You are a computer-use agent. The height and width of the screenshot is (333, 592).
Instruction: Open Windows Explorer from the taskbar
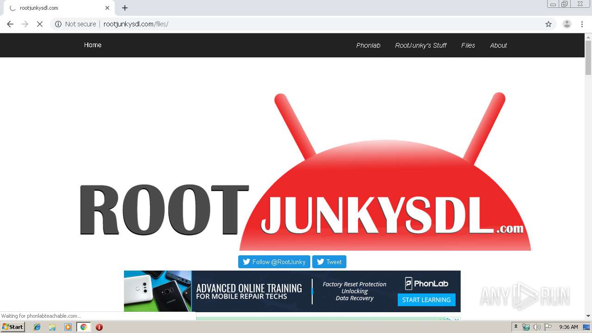click(x=52, y=327)
